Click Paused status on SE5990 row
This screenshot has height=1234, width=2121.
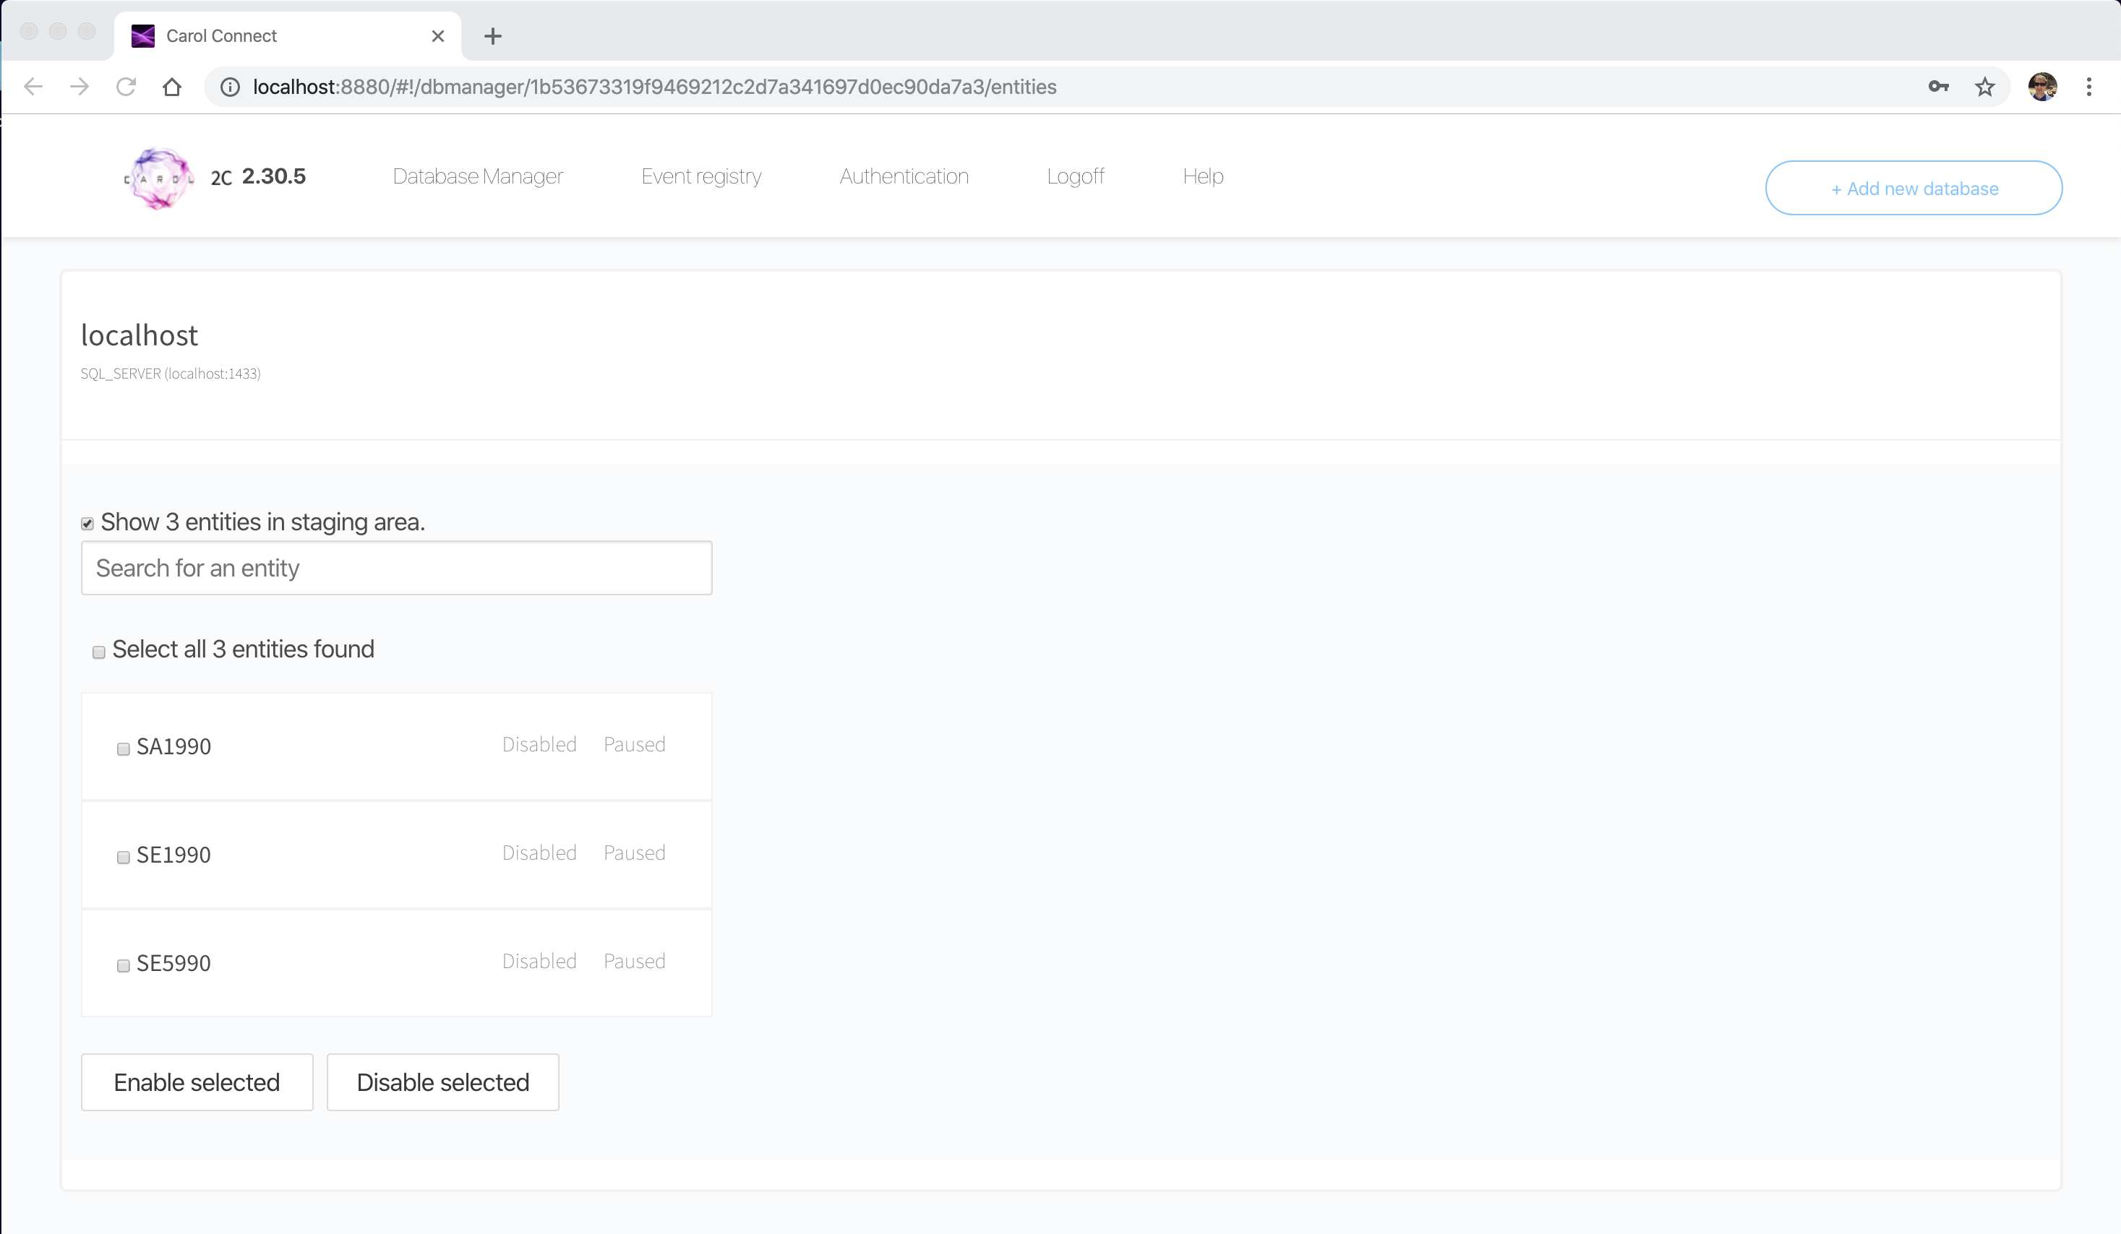[x=635, y=962]
